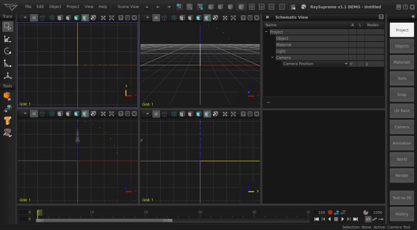Click the Render button in sidebar
Viewport: 417px width, 230px height.
402,176
